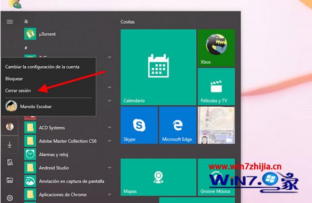312x203 pixels.
Task: Open the Groove Música tile
Action: pyautogui.click(x=216, y=177)
